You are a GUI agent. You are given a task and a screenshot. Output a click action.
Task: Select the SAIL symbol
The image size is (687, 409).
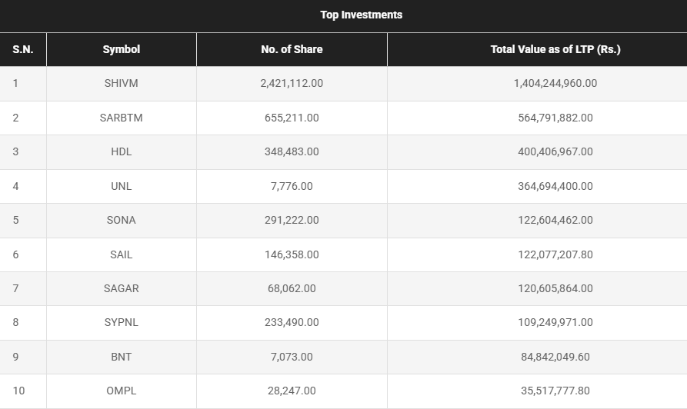[121, 254]
